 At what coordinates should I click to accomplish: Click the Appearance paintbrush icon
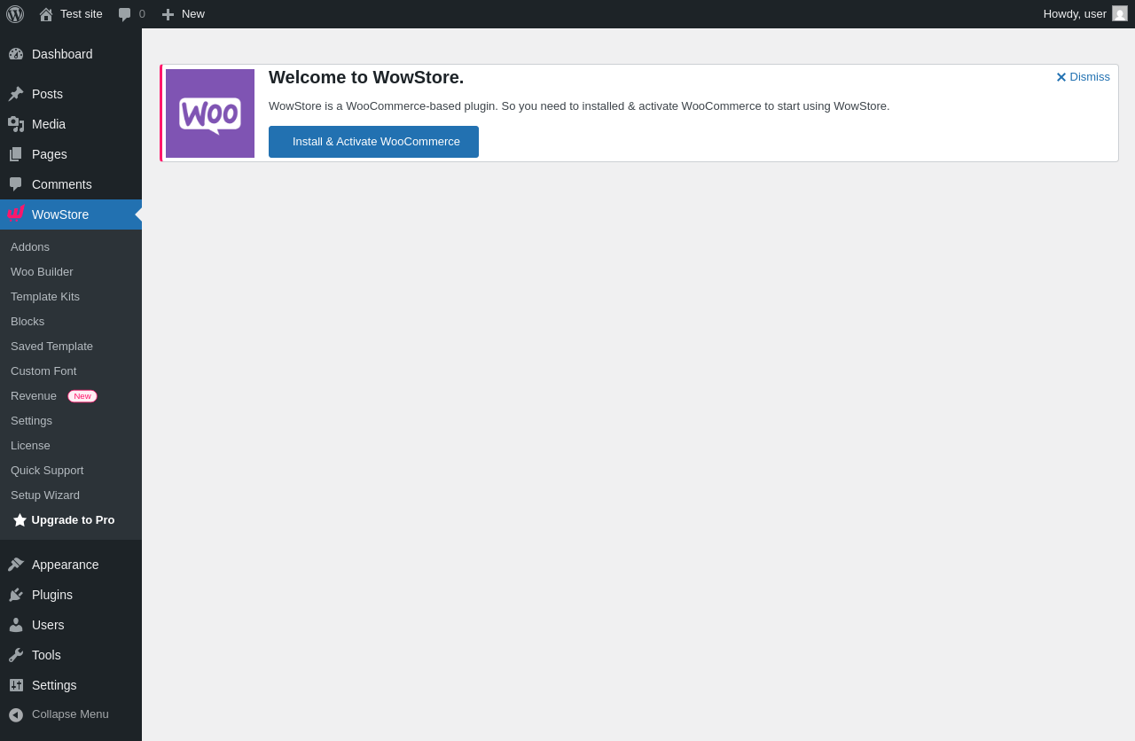click(16, 565)
